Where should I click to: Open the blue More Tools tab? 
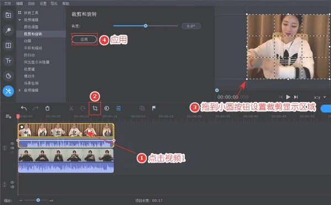pos(8,91)
